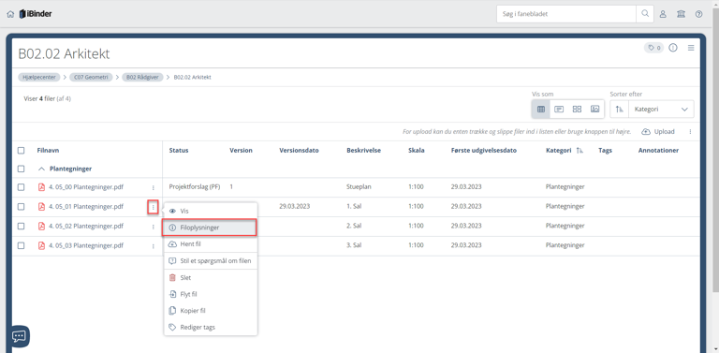Click the Annotationer column header
This screenshot has height=353, width=719.
coord(658,151)
